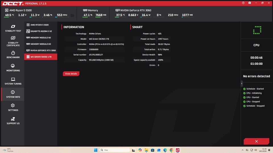This screenshot has width=273, height=153.
Task: Click the CPU - Stopped log entry
Action: pos(252,102)
